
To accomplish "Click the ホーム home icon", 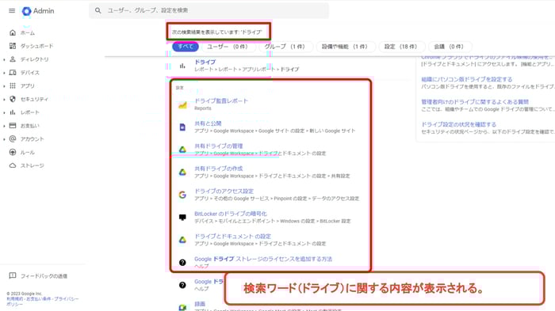I will point(13,33).
